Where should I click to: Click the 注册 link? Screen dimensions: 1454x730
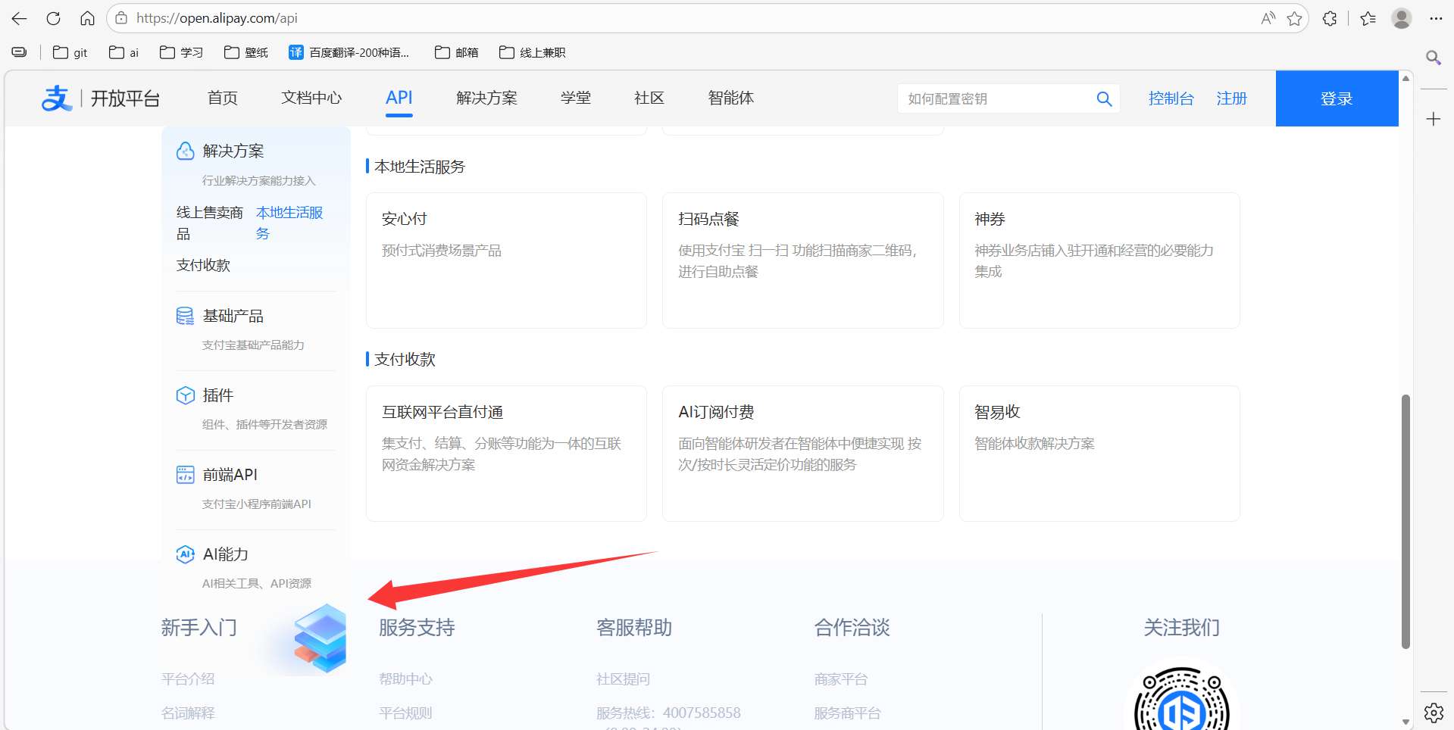(x=1231, y=98)
